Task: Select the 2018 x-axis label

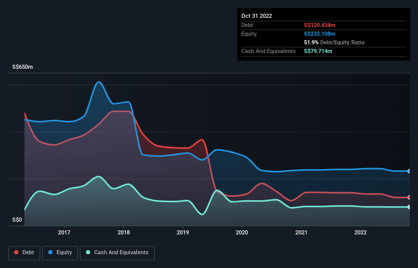Action: pos(124,232)
